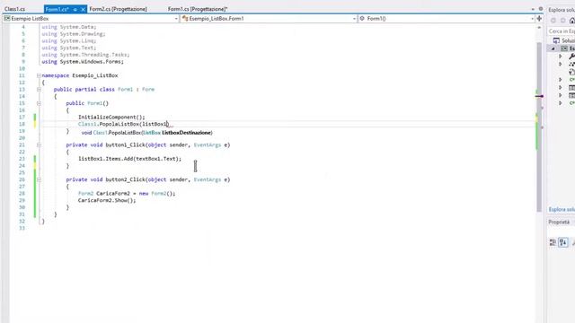Expand the References node in Solution Explorer
Viewport: 575px width, 323px height.
(561, 64)
